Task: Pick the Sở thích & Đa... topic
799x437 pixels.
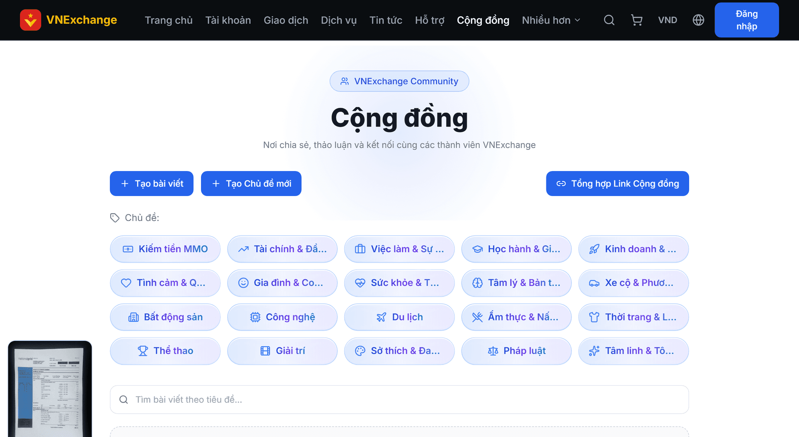Action: click(399, 351)
